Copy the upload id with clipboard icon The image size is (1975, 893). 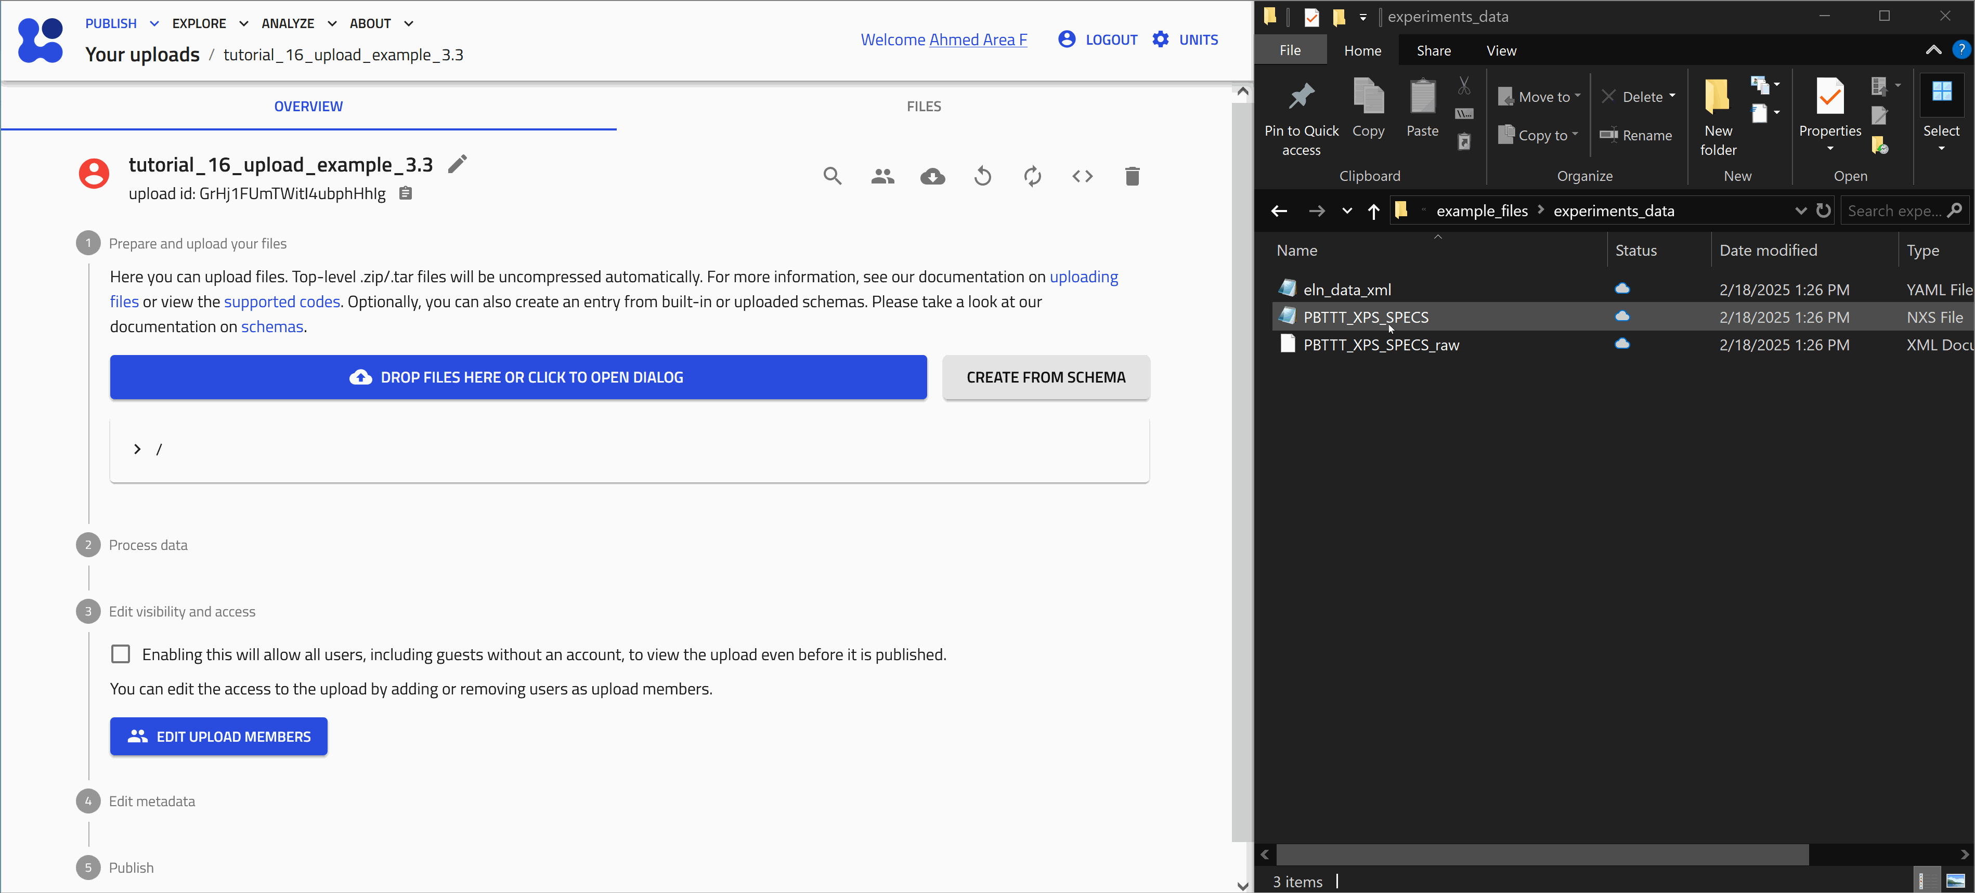pyautogui.click(x=406, y=193)
